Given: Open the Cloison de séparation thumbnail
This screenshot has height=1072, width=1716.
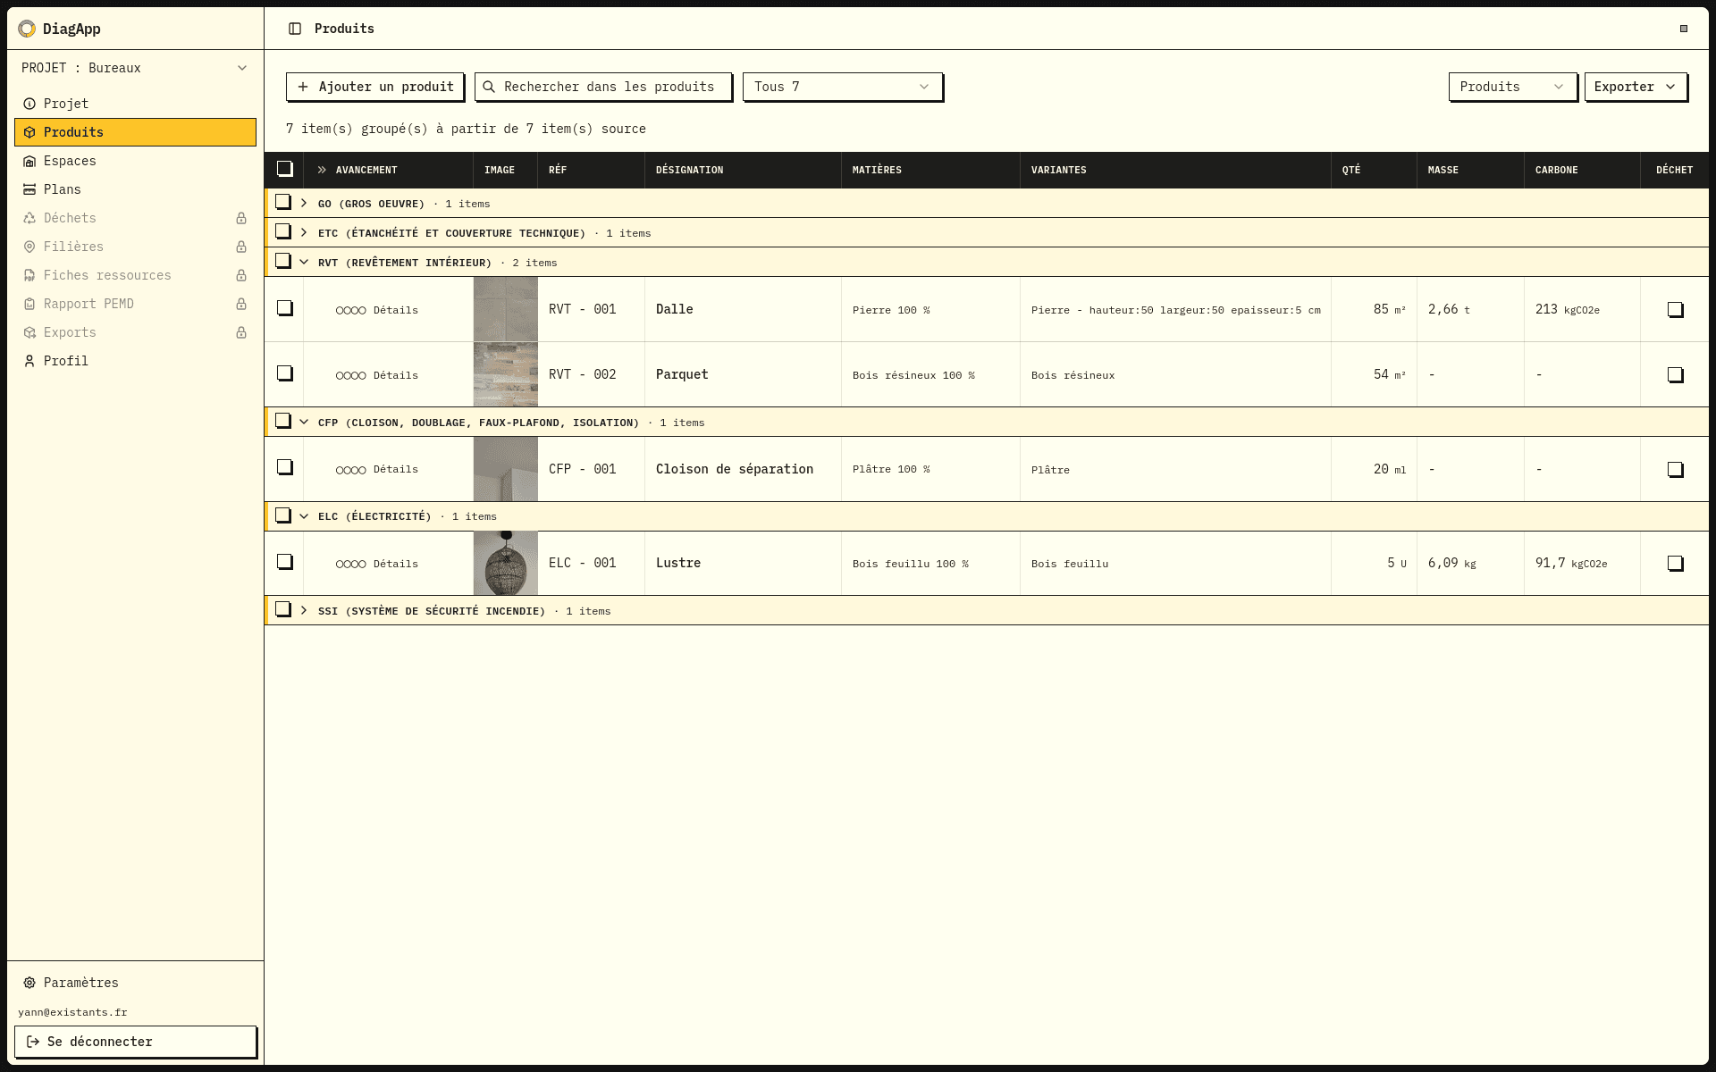Looking at the screenshot, I should tap(506, 469).
